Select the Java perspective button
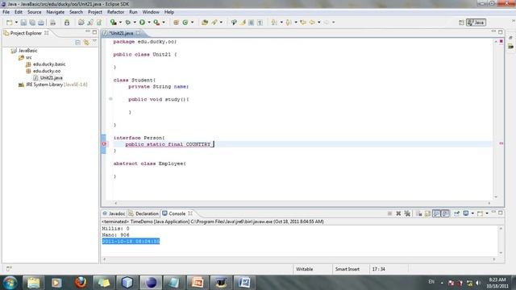 click(476, 23)
